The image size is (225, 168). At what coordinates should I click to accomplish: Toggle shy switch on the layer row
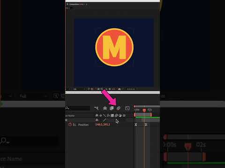pos(97,120)
